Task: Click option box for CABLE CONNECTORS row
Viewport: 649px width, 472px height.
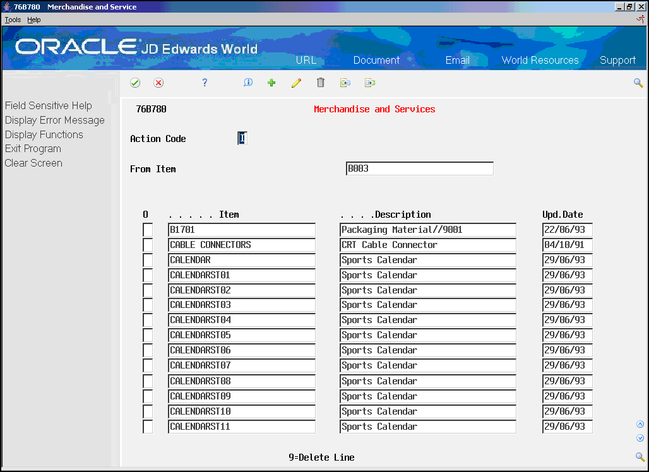Action: pyautogui.click(x=148, y=245)
